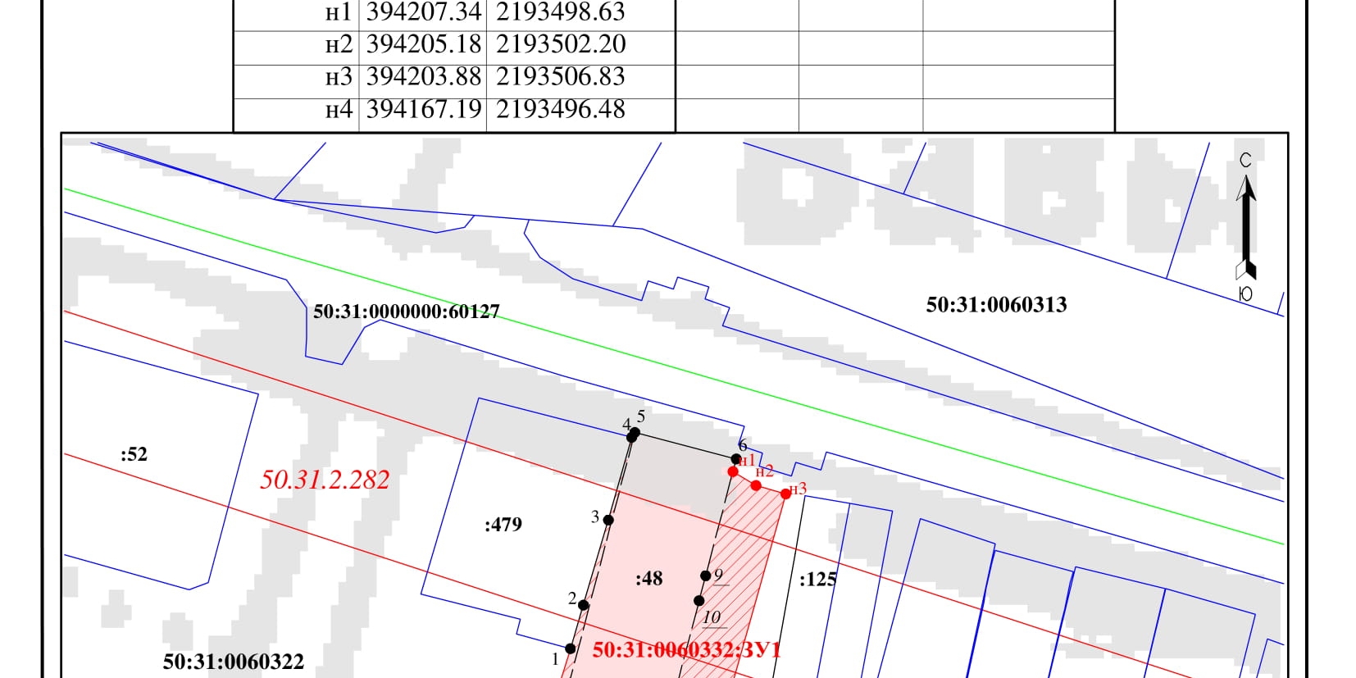This screenshot has height=678, width=1356.
Task: Select black survey point 3 marker
Action: [608, 520]
